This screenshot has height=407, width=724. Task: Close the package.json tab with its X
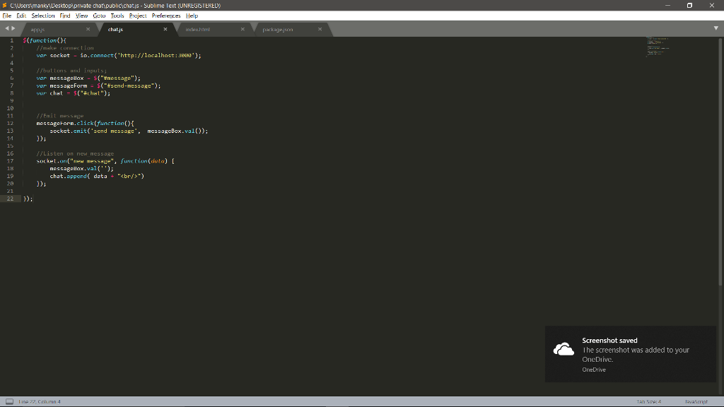click(318, 30)
